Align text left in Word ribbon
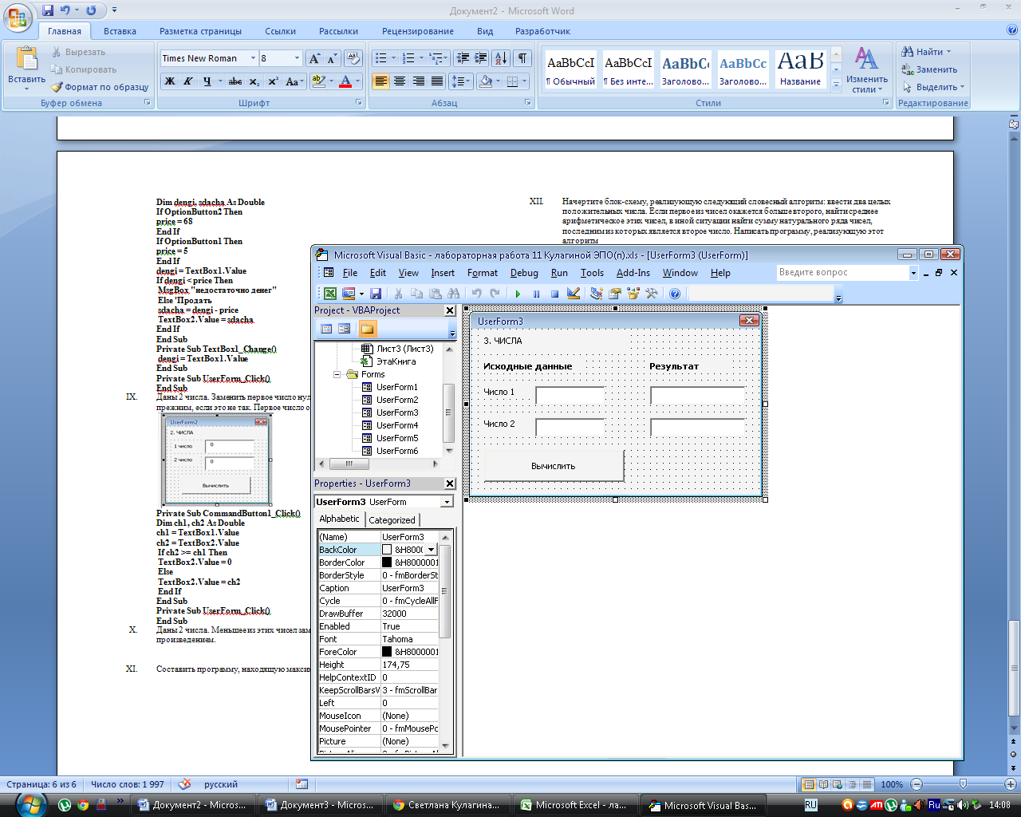The image size is (1021, 817). point(380,81)
